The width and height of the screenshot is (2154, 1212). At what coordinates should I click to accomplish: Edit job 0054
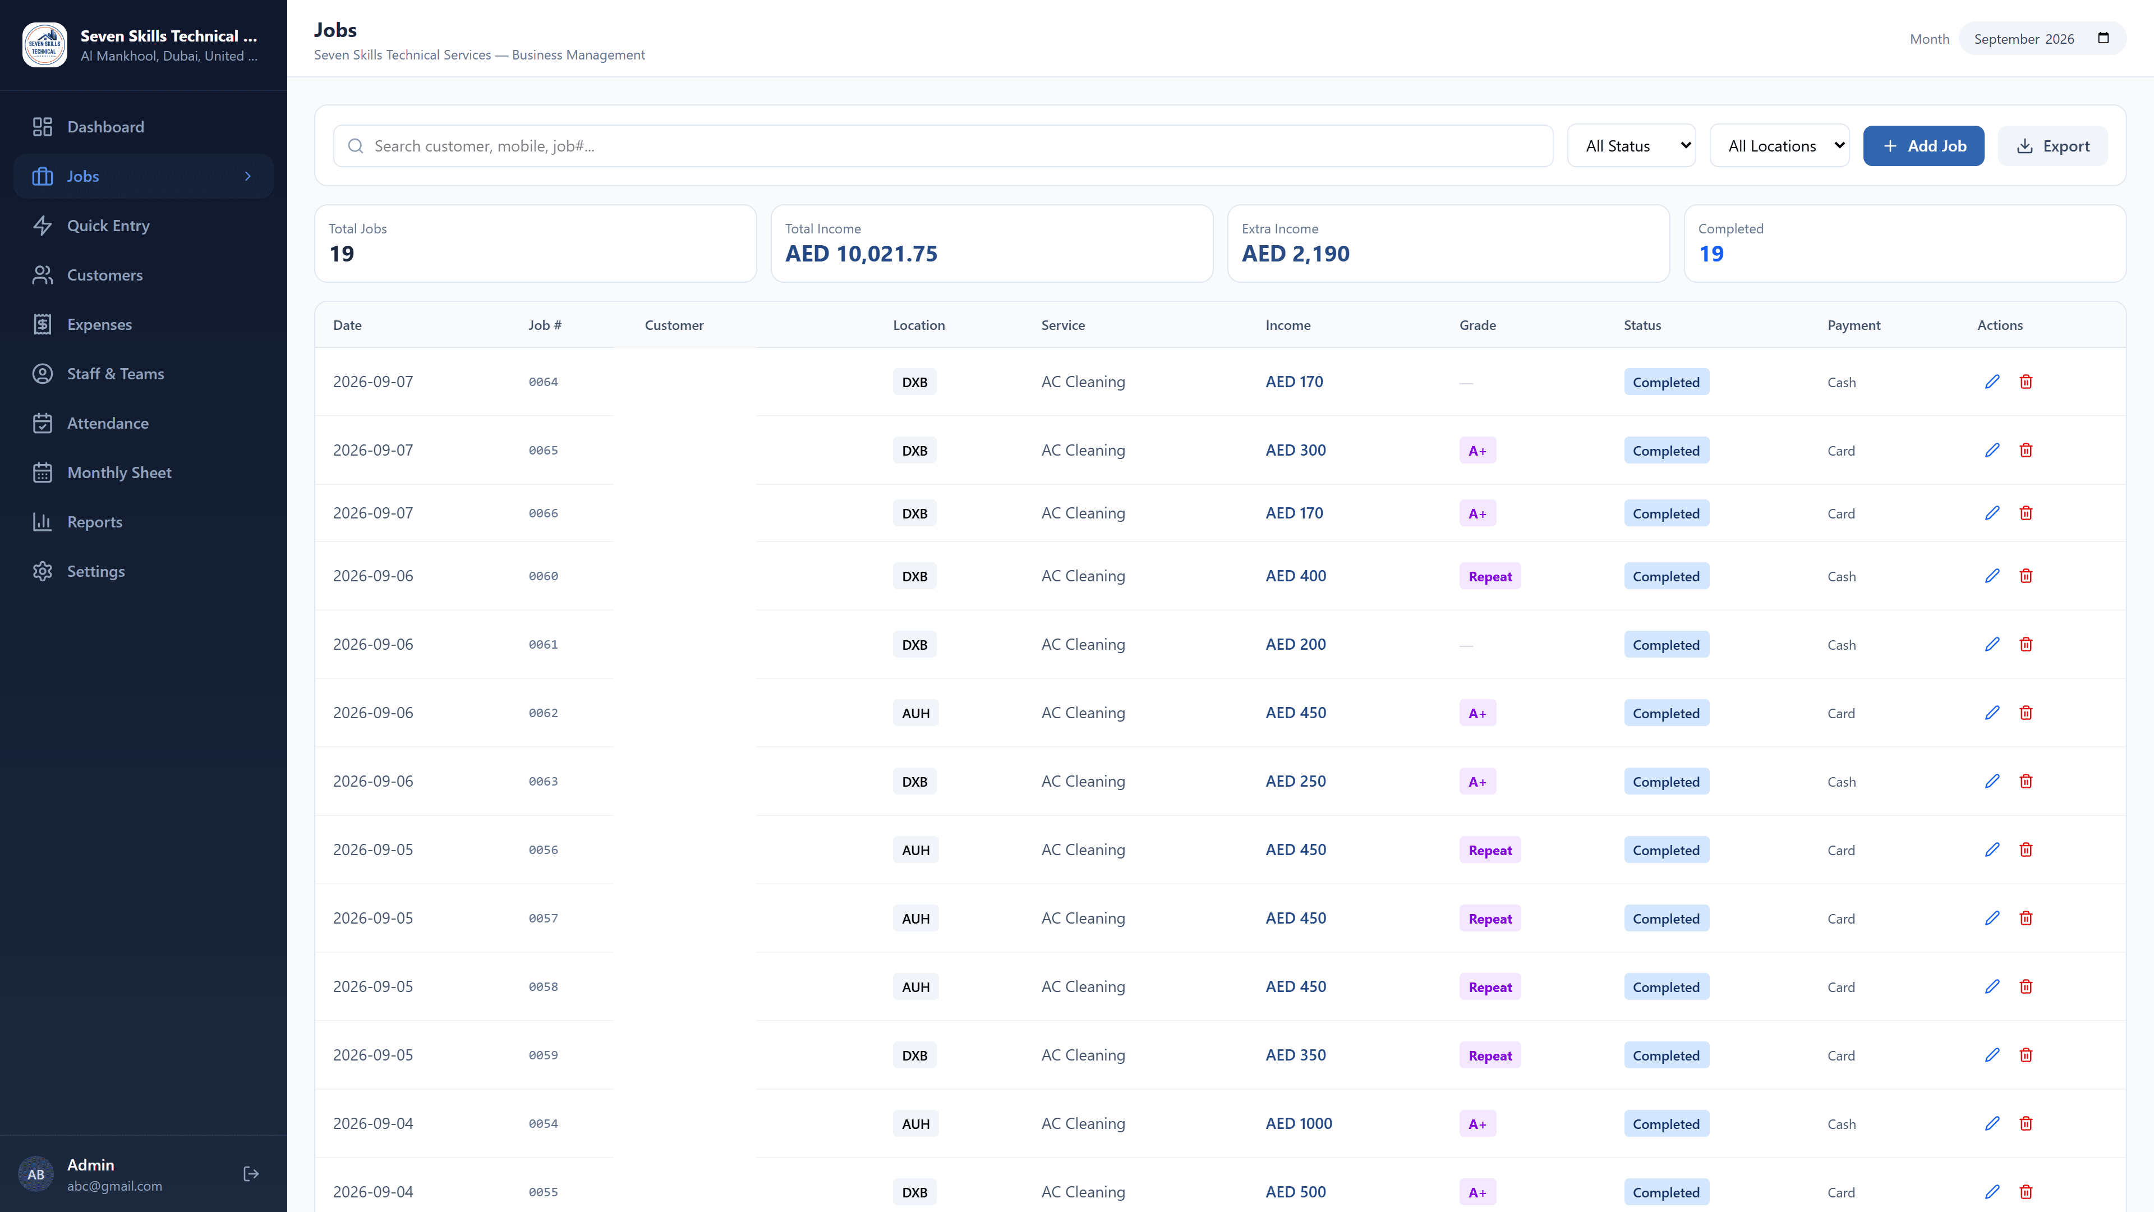[x=1992, y=1123]
